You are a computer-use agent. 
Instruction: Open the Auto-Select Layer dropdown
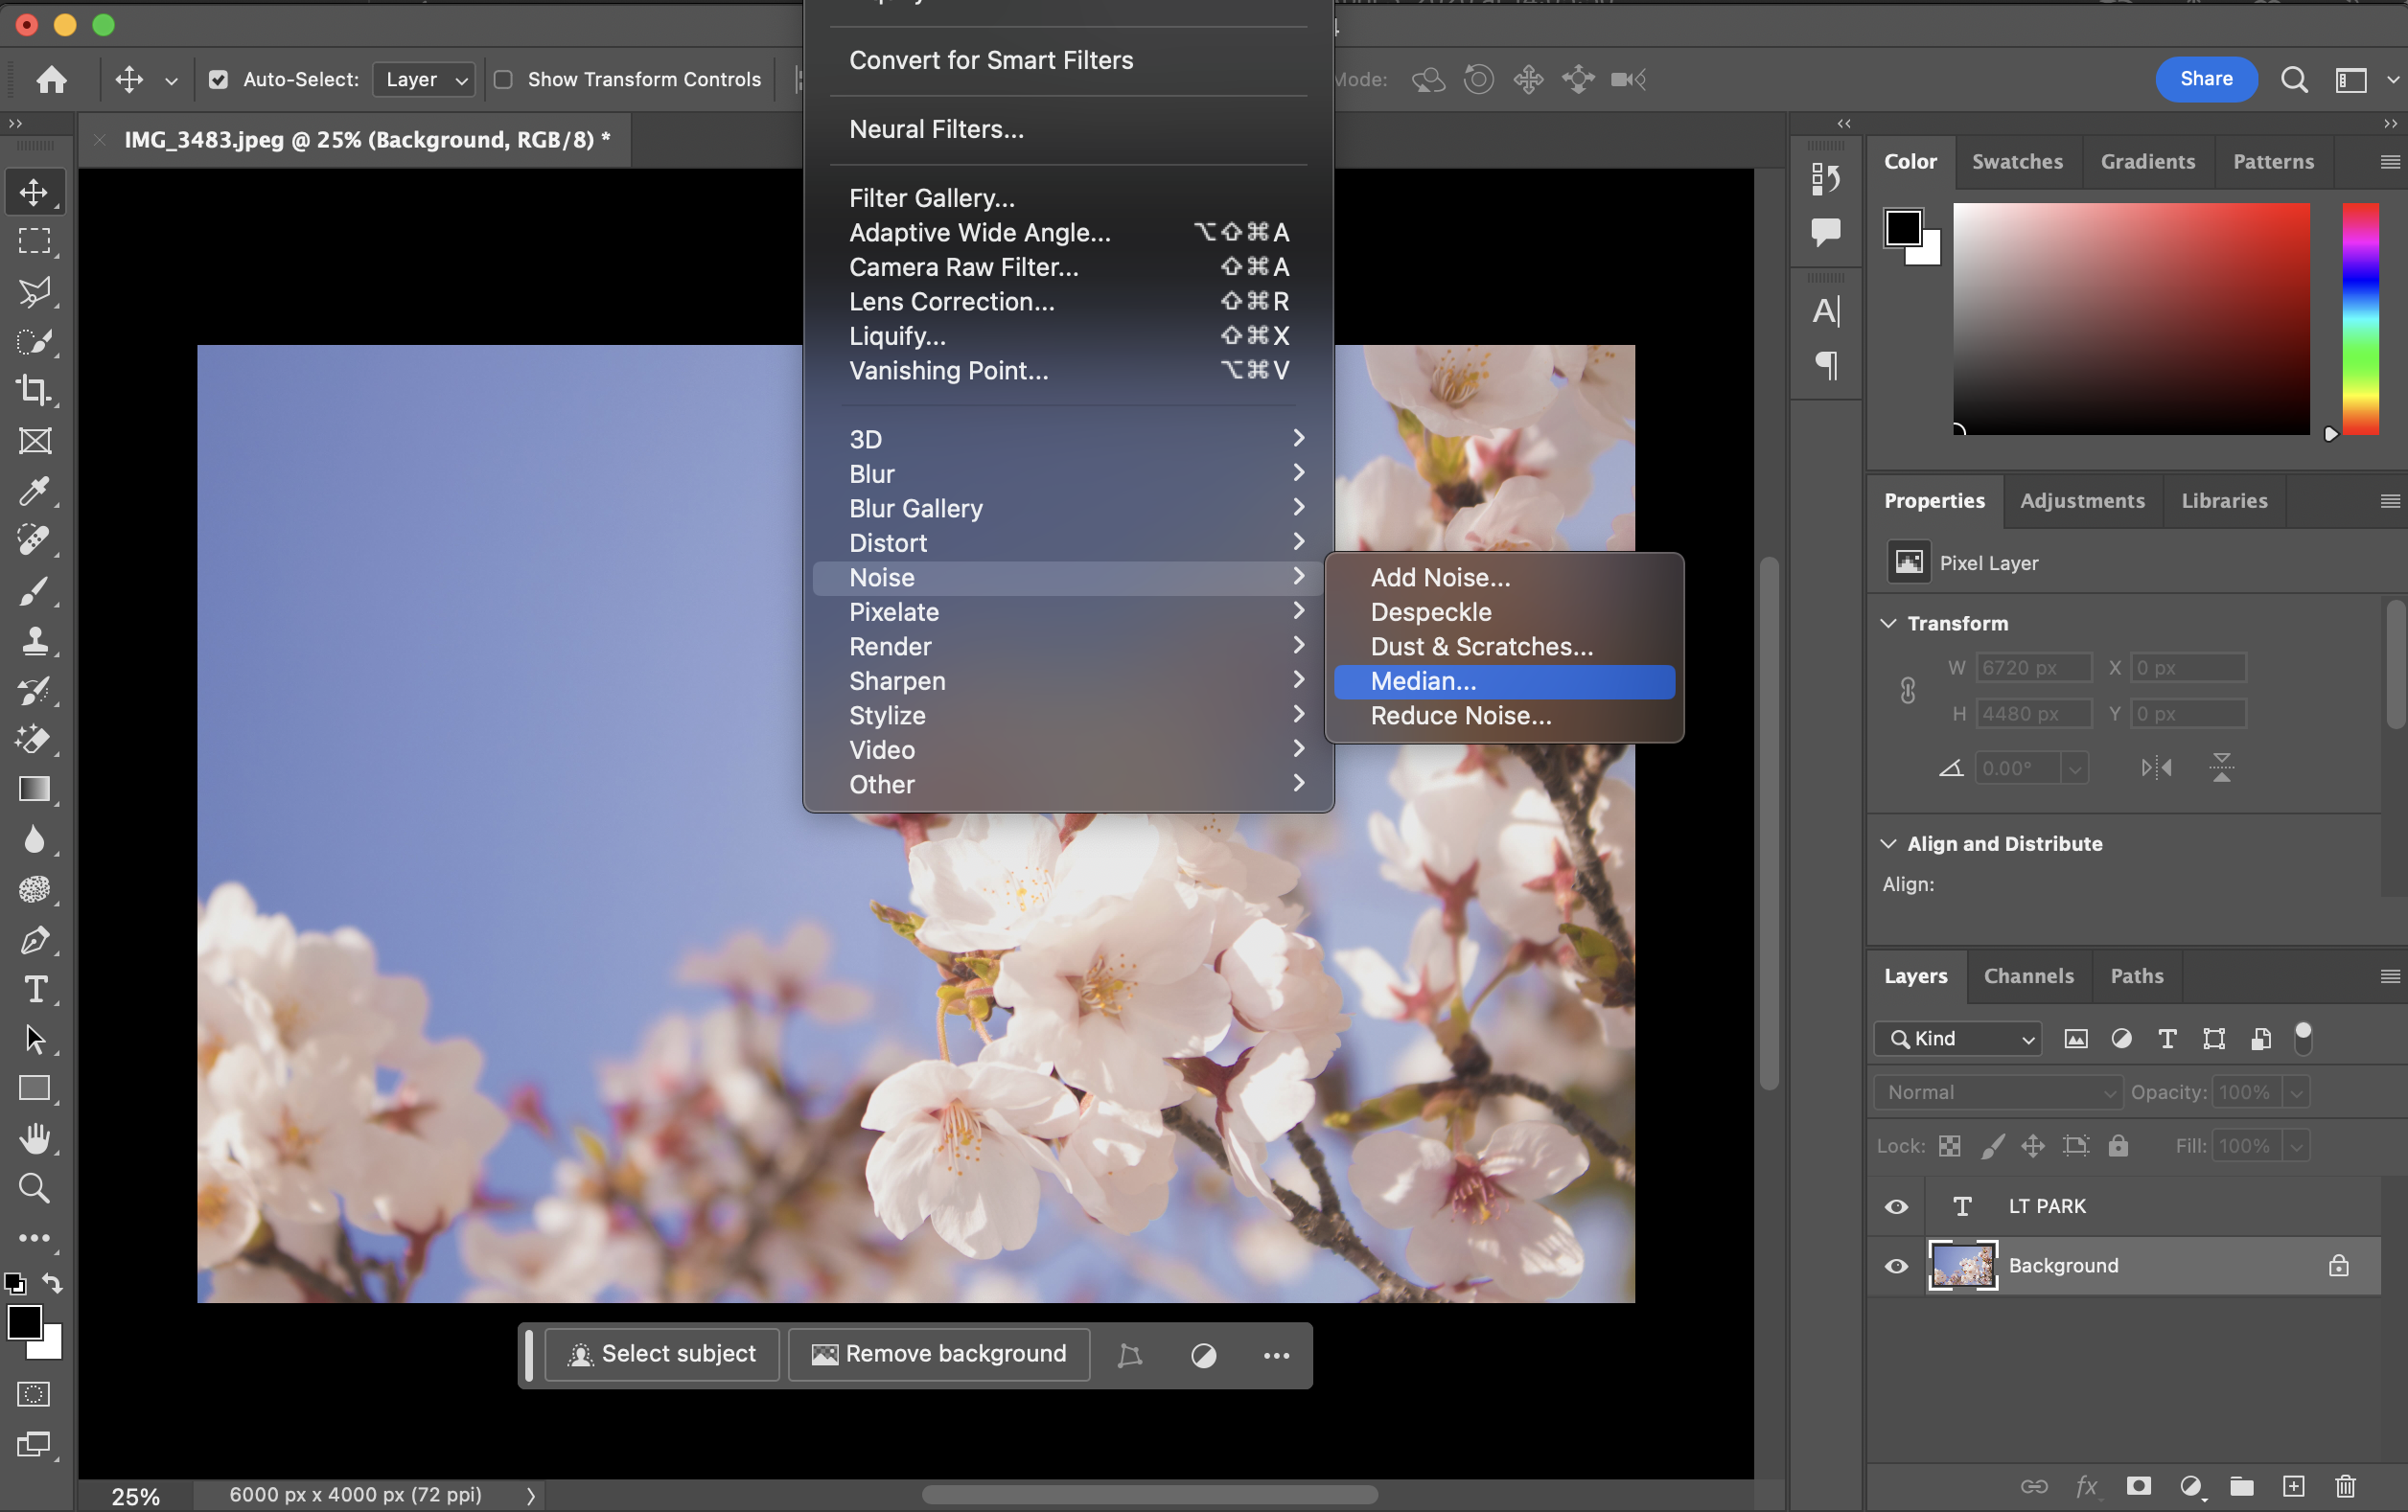click(424, 79)
